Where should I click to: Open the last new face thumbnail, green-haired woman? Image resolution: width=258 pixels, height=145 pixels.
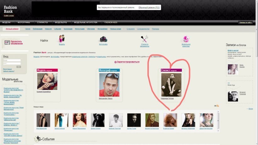(206, 120)
